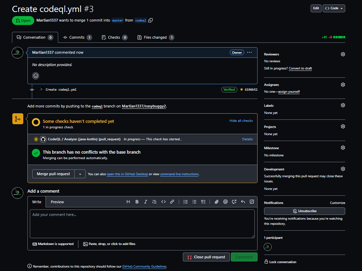Insert a numbered list in comment

tap(186, 202)
